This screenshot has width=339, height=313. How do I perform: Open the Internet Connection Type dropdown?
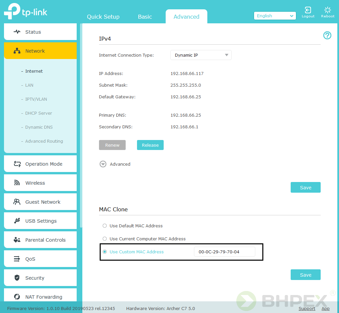pos(201,55)
